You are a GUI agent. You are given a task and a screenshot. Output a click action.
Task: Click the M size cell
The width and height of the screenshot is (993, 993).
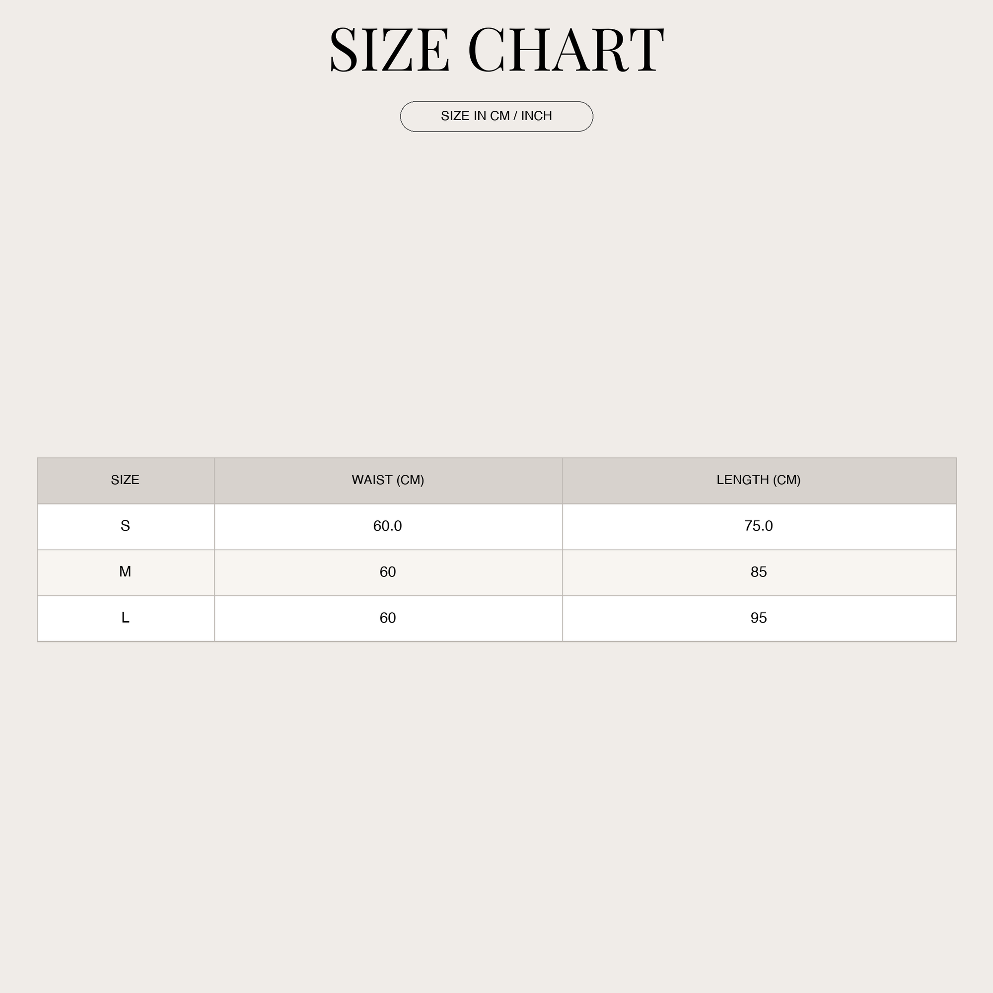126,572
